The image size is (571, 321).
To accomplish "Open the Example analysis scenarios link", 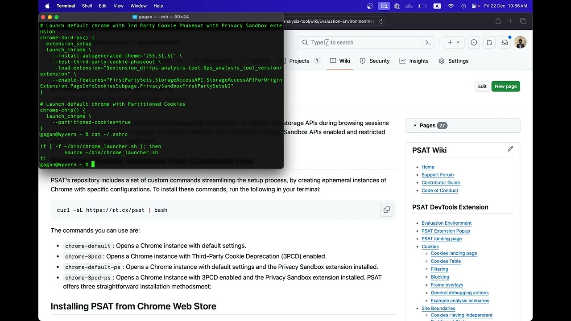I will 460,300.
